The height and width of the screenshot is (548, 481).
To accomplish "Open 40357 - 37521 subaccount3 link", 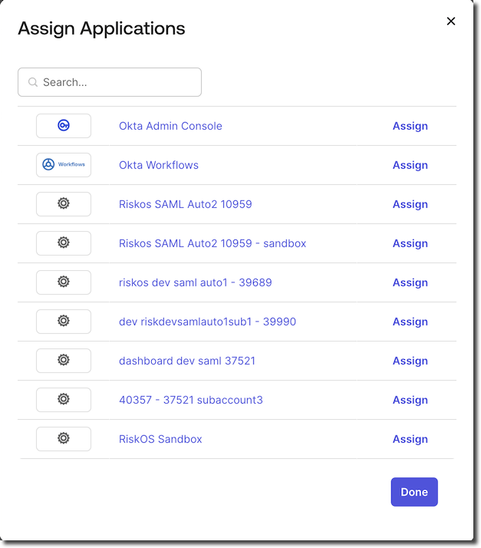I will click(x=191, y=400).
